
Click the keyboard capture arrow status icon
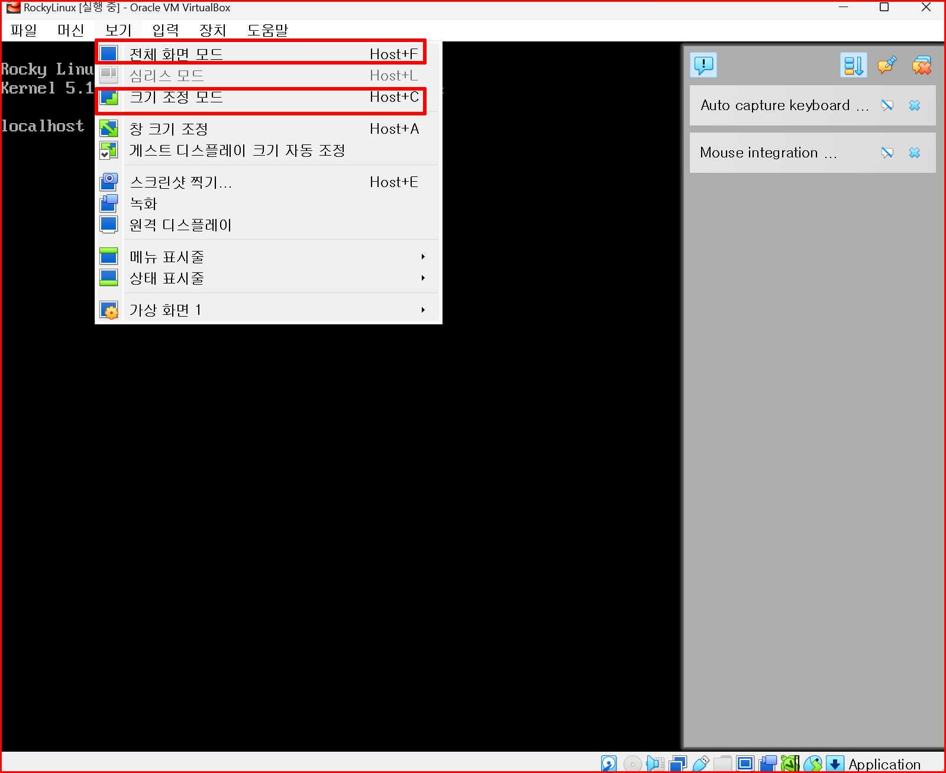[x=835, y=764]
